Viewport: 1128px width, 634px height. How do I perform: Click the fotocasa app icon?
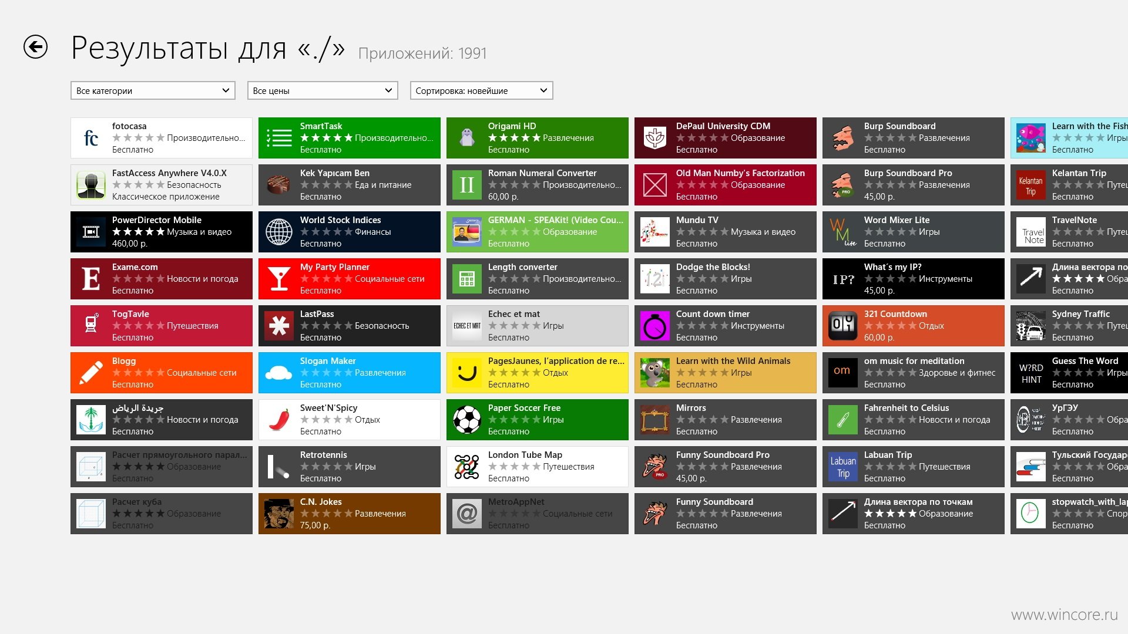(91, 138)
